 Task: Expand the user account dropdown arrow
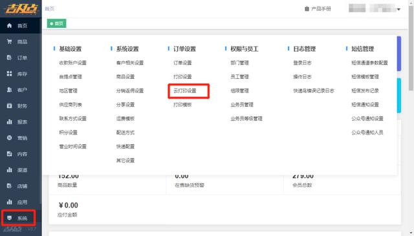(x=398, y=9)
